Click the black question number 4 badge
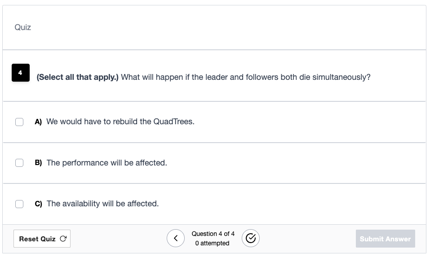The height and width of the screenshot is (257, 430). [21, 73]
